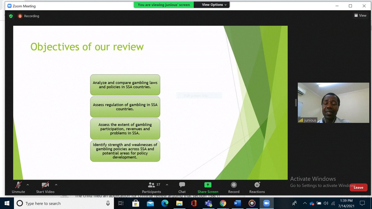Expand video options arrow next to Start Video
Image resolution: width=372 pixels, height=209 pixels.
coord(56,185)
